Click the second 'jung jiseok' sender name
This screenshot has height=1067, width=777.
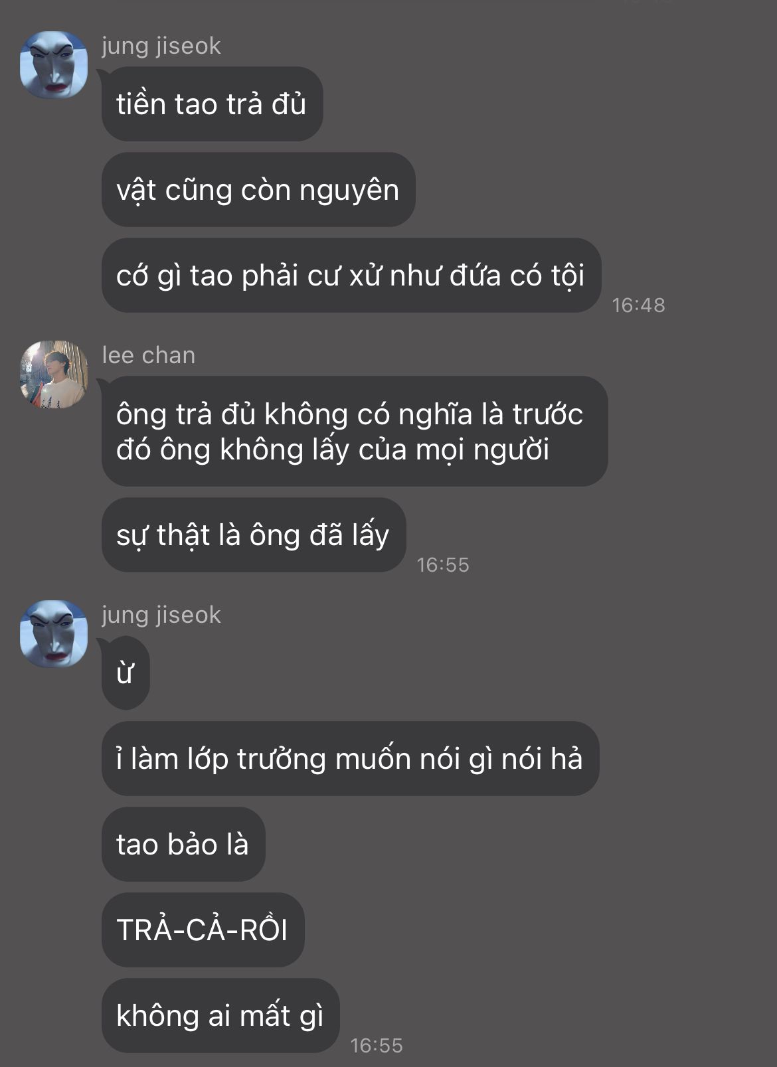point(161,615)
